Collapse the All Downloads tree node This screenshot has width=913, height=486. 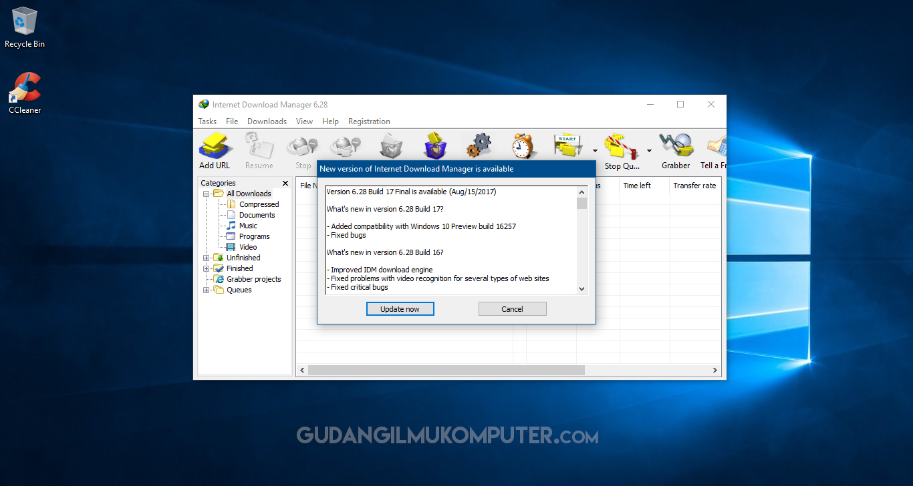(x=207, y=194)
